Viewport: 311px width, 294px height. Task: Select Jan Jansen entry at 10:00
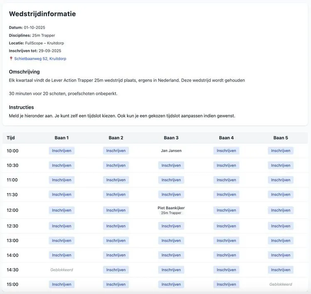171,151
